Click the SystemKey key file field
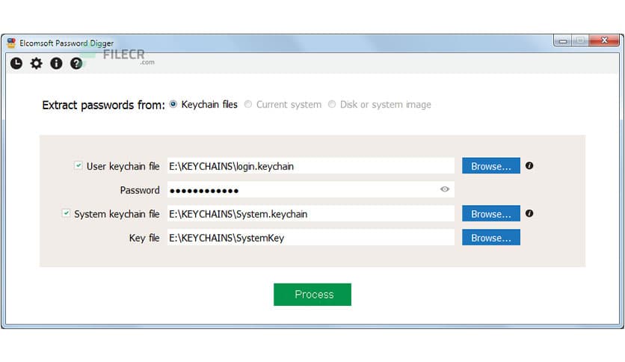625x362 pixels. point(311,237)
